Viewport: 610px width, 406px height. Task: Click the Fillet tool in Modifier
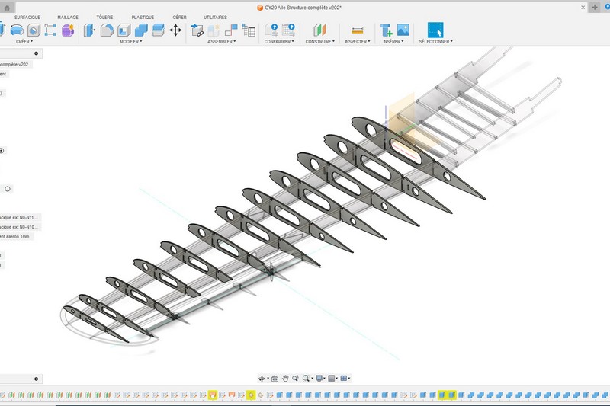(107, 30)
